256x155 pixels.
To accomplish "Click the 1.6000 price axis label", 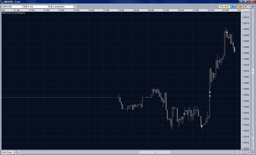I will pyautogui.click(x=246, y=35).
